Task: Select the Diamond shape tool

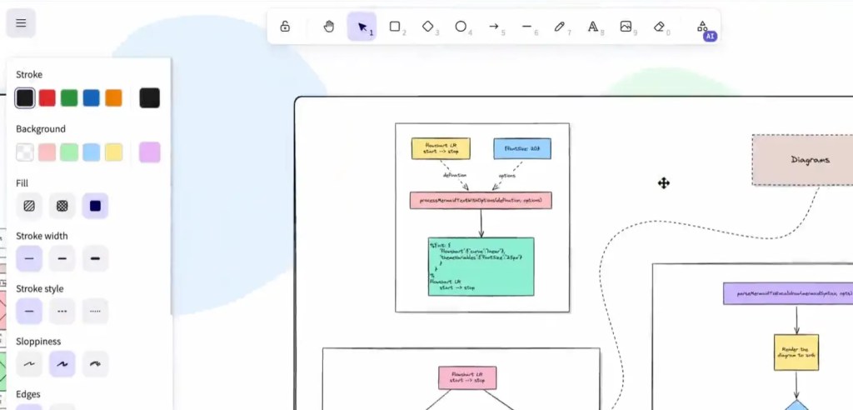Action: [x=428, y=27]
